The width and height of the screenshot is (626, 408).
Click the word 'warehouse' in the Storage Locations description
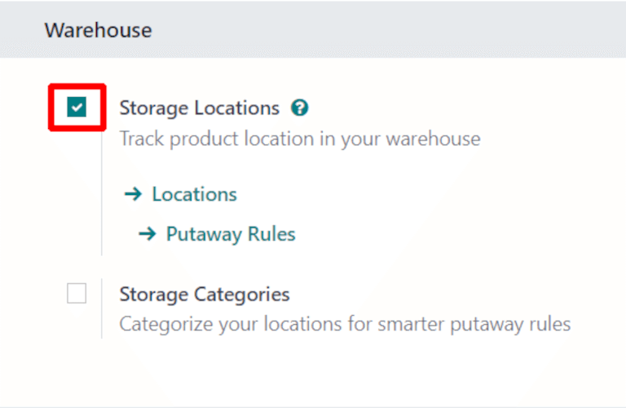click(x=433, y=139)
